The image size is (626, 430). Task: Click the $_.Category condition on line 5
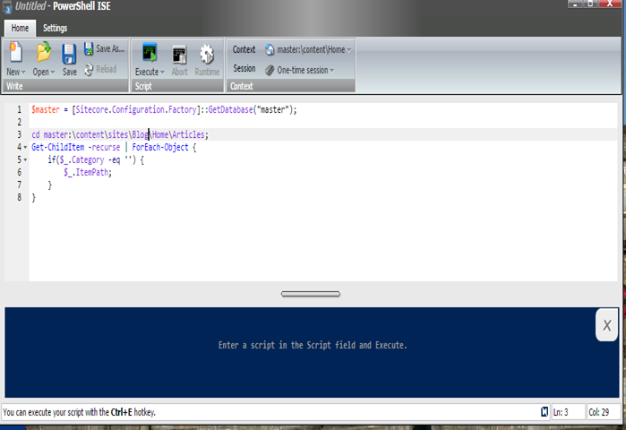81,159
